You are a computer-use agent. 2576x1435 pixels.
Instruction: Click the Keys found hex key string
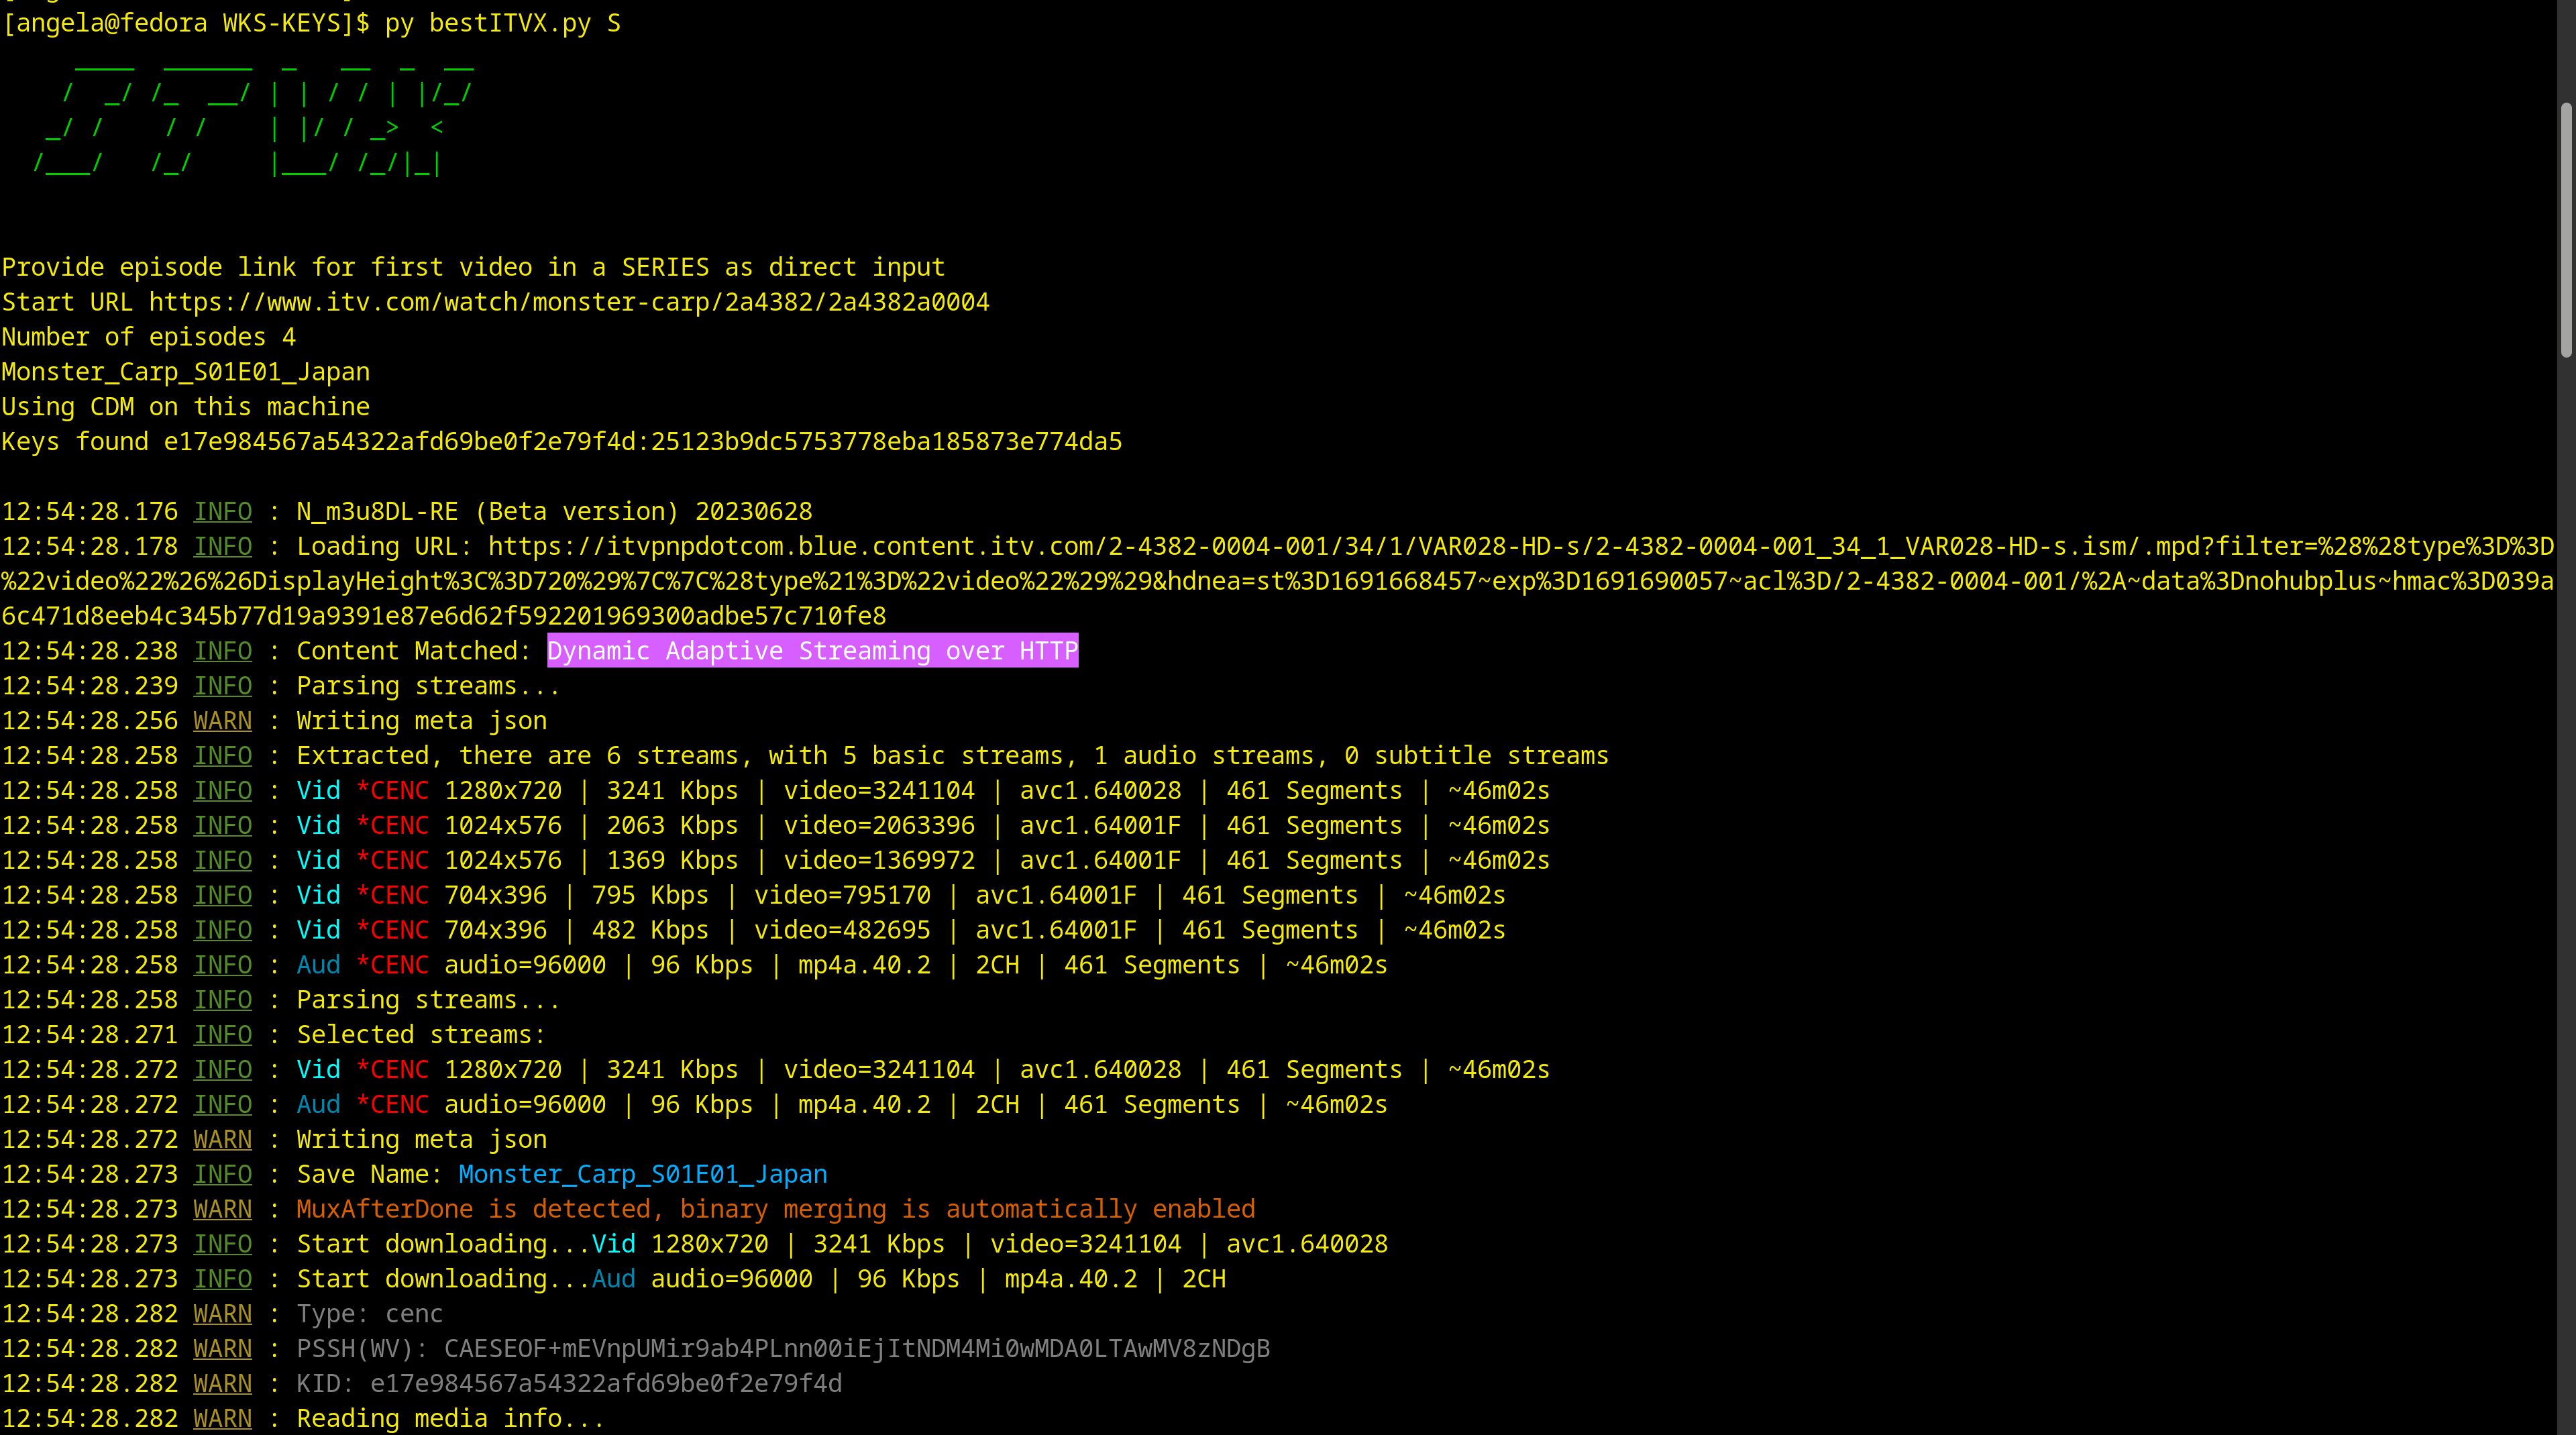pos(642,442)
